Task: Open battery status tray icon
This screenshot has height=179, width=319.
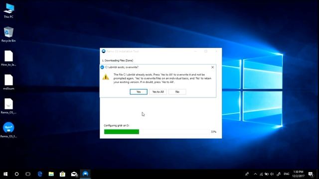Action: (x=267, y=174)
